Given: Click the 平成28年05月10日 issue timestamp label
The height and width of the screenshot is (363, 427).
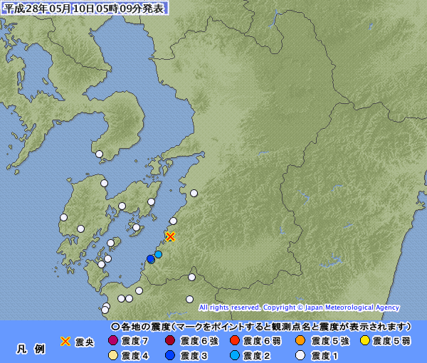Looking at the screenshot, I should pyautogui.click(x=85, y=9).
